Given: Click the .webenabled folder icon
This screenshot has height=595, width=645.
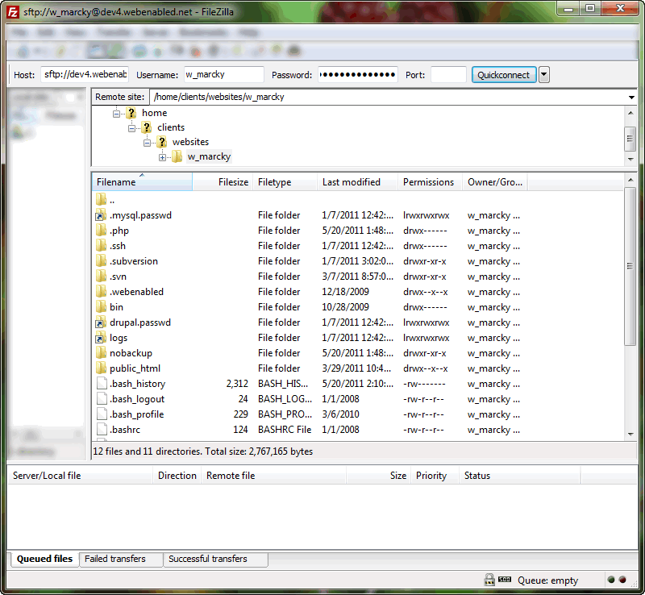Looking at the screenshot, I should click(x=102, y=291).
